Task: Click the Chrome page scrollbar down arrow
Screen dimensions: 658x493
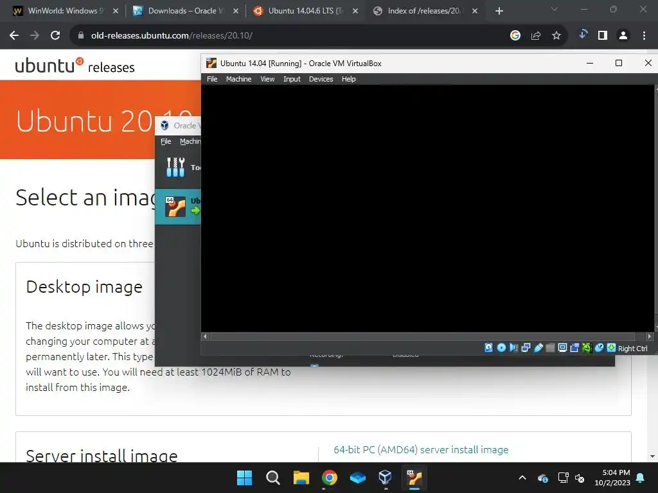Action: (652, 456)
